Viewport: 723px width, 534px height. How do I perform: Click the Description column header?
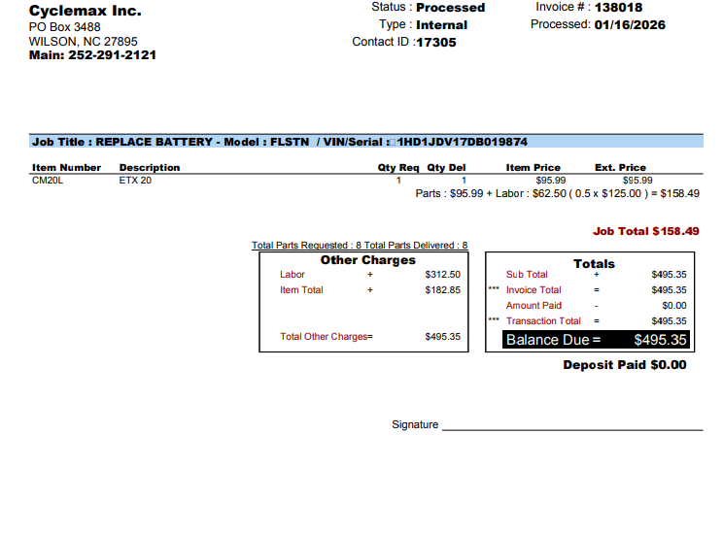tap(149, 168)
